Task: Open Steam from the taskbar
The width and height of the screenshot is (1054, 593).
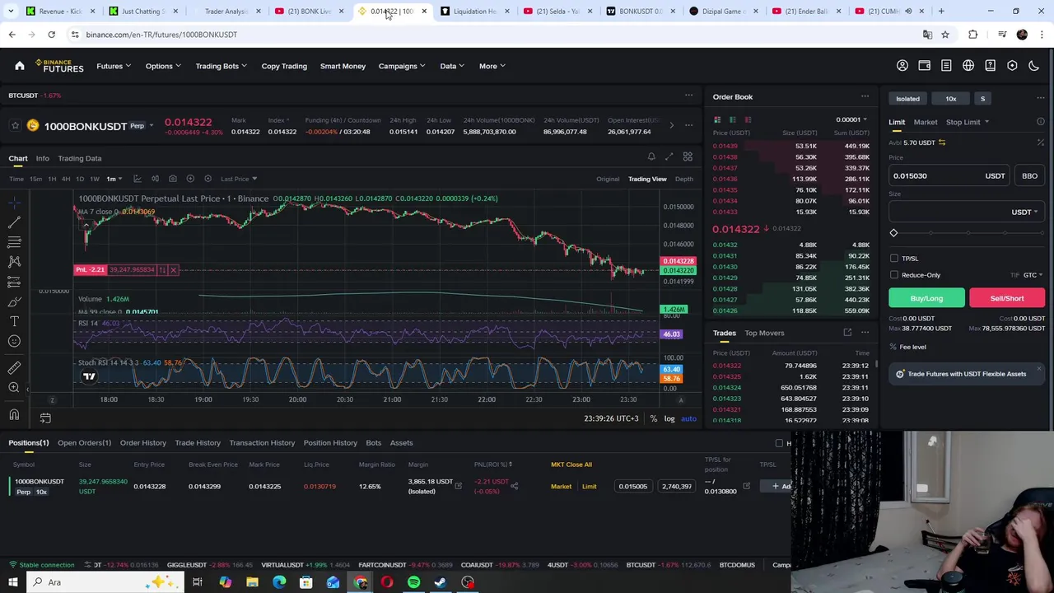Action: pos(441,582)
